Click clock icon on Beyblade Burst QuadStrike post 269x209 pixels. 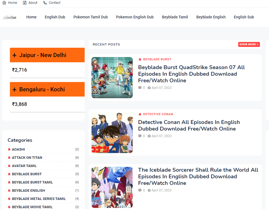tap(149, 88)
